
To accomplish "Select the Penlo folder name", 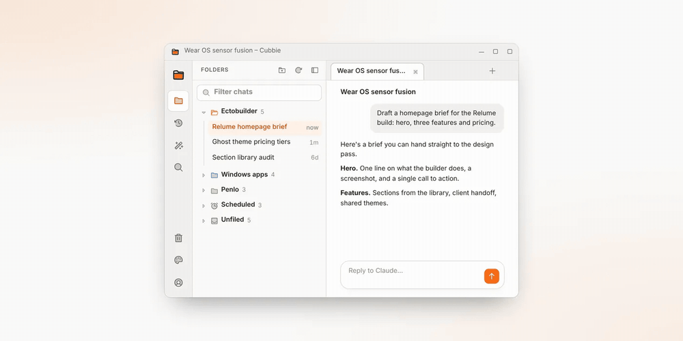I will click(230, 189).
